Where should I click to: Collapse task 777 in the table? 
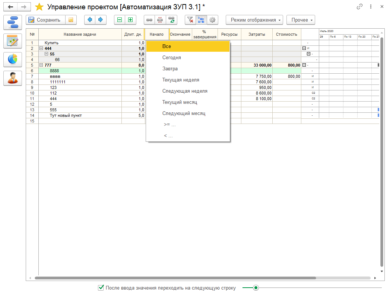point(41,65)
